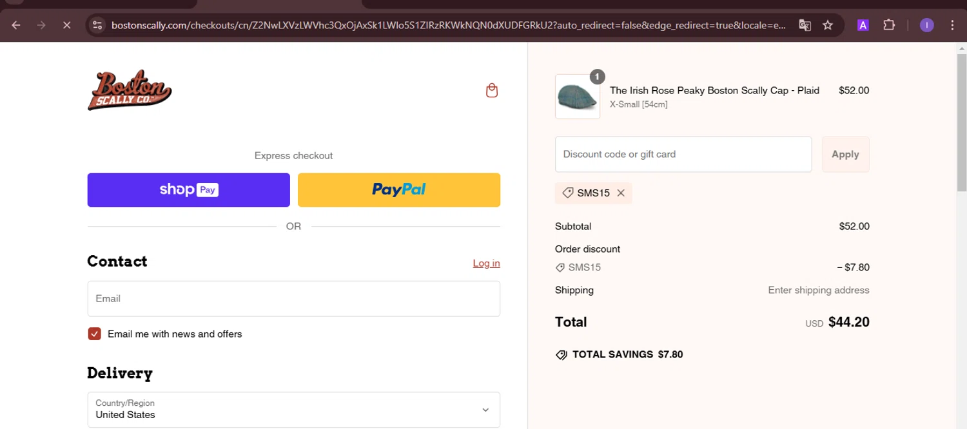The width and height of the screenshot is (967, 429).
Task: Click the product title 'The Irish Rose Peaky Boston Scally Cap - Plaid'
Action: tap(714, 90)
